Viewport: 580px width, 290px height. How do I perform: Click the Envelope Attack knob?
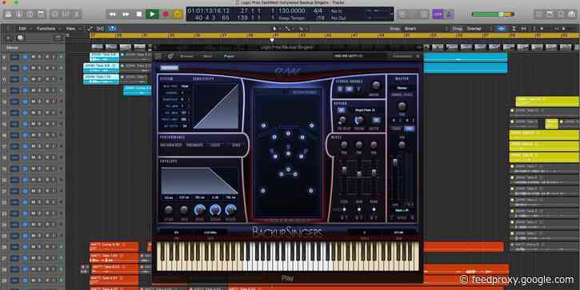pos(169,210)
